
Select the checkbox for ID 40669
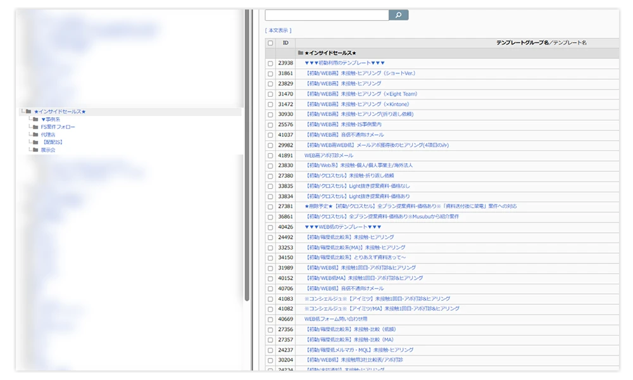point(270,319)
